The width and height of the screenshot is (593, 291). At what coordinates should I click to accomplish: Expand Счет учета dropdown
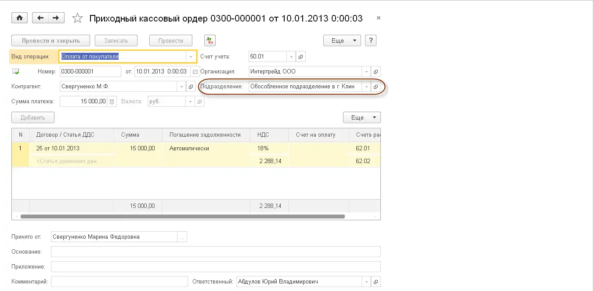[x=292, y=57]
